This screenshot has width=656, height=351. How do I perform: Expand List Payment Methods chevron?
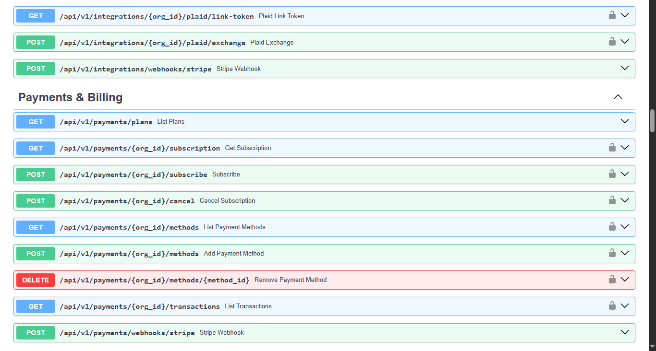coord(625,227)
